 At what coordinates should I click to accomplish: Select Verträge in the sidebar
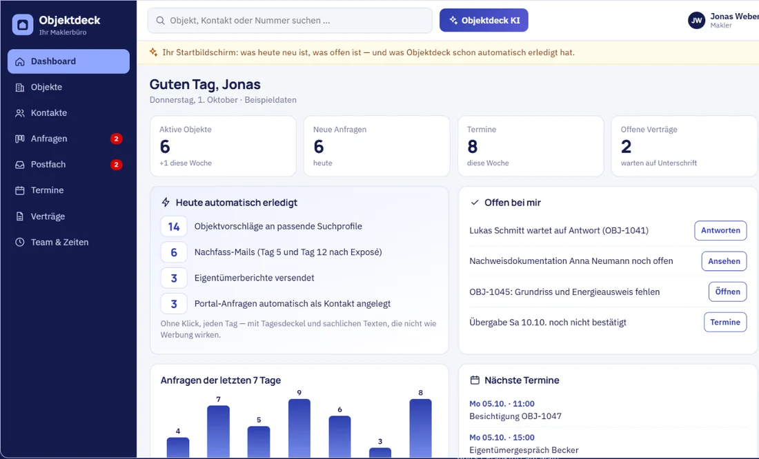69,216
